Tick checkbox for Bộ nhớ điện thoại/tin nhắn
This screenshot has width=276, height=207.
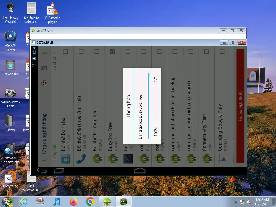(x=81, y=51)
